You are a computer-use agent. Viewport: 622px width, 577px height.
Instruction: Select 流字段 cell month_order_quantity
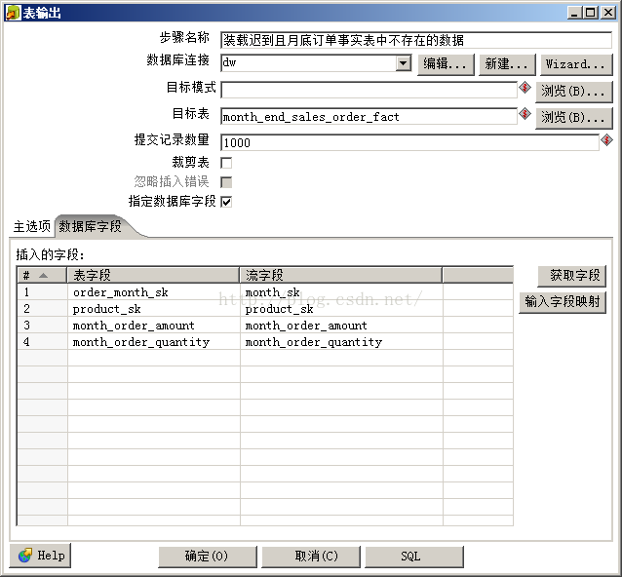tap(341, 342)
